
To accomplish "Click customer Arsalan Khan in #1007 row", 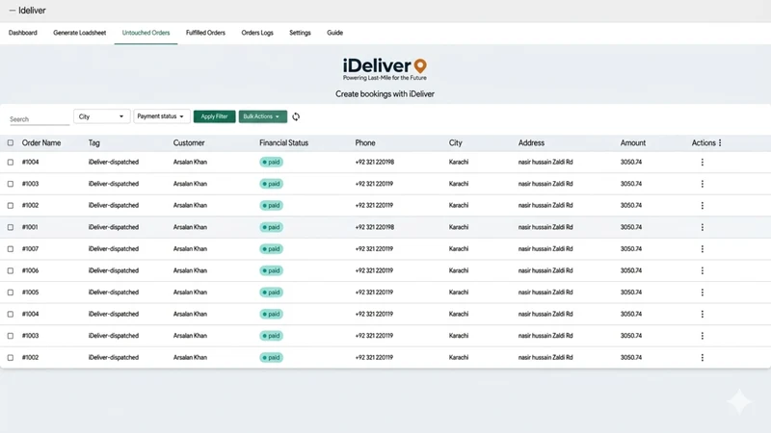I will [190, 249].
